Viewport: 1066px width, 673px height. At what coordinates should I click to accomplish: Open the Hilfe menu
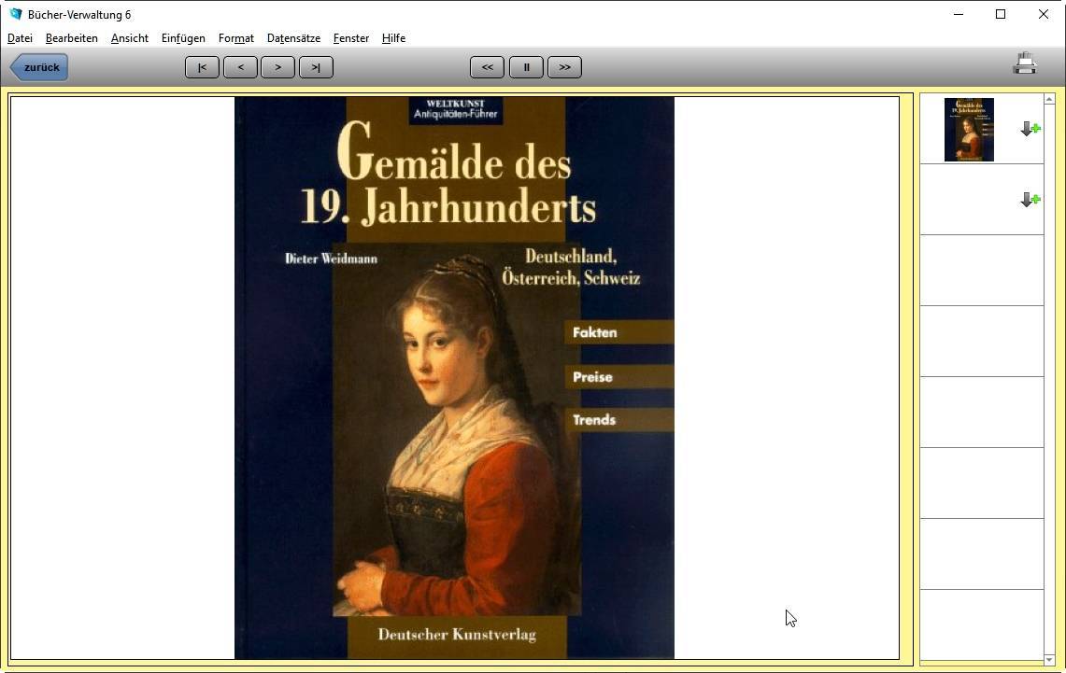coord(393,38)
